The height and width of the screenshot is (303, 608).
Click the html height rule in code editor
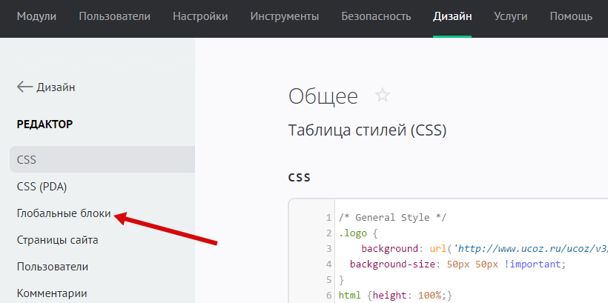394,296
